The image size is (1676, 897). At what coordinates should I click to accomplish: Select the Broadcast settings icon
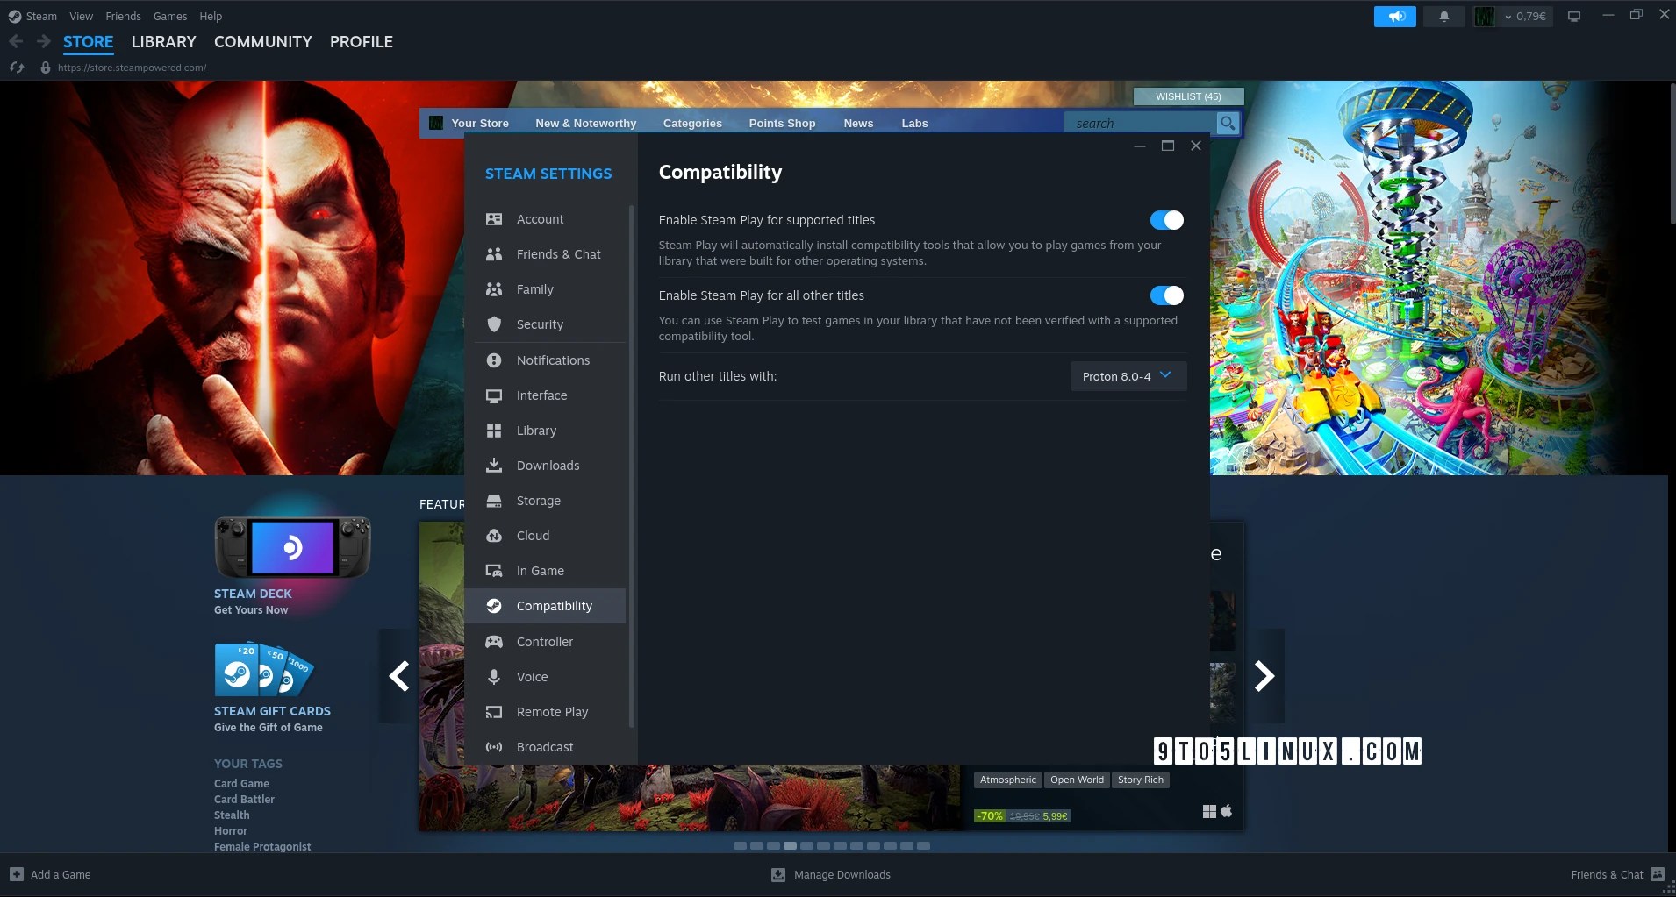click(496, 746)
